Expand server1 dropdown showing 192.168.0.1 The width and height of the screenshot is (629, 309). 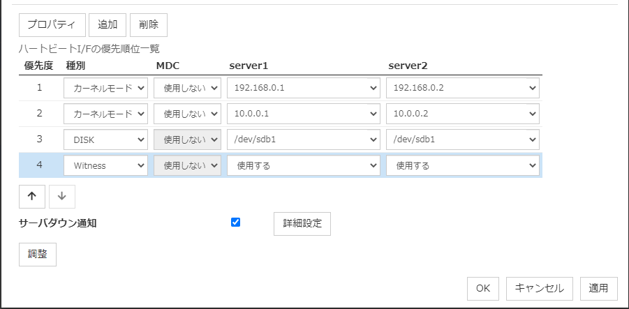pos(303,89)
